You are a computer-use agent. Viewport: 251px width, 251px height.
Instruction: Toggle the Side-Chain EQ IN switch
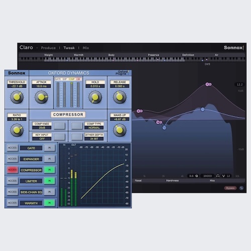[49, 192]
